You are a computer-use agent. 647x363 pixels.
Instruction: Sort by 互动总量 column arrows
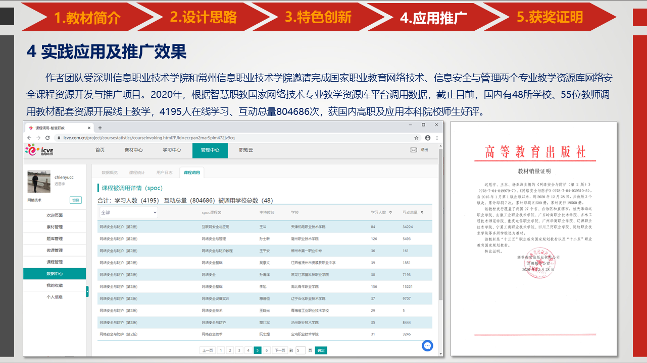422,212
